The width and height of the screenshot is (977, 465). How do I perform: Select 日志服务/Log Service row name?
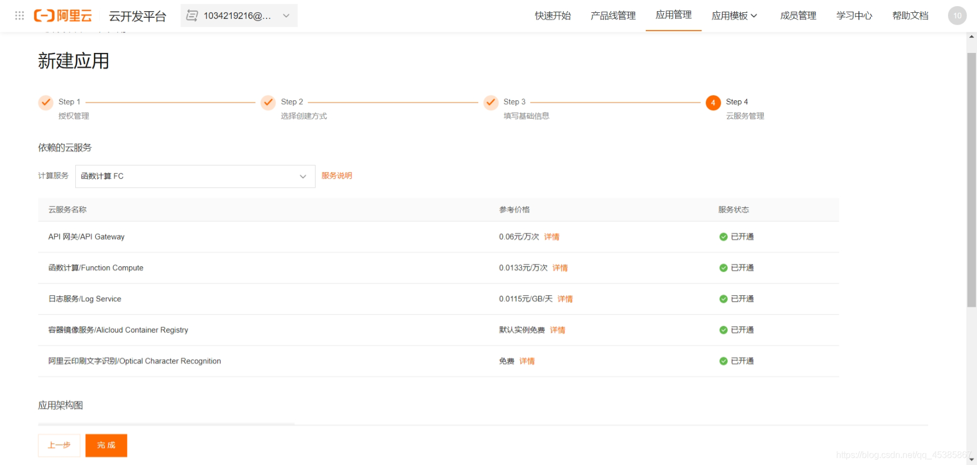85,299
